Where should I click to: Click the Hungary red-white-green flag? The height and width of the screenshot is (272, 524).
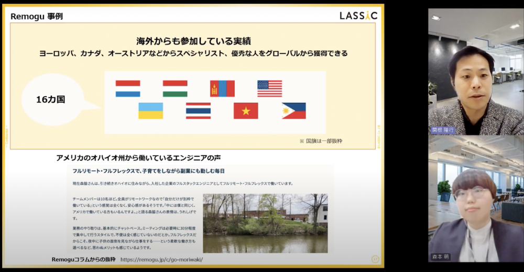click(x=175, y=88)
